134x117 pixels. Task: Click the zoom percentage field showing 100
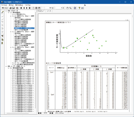(x=49, y=8)
